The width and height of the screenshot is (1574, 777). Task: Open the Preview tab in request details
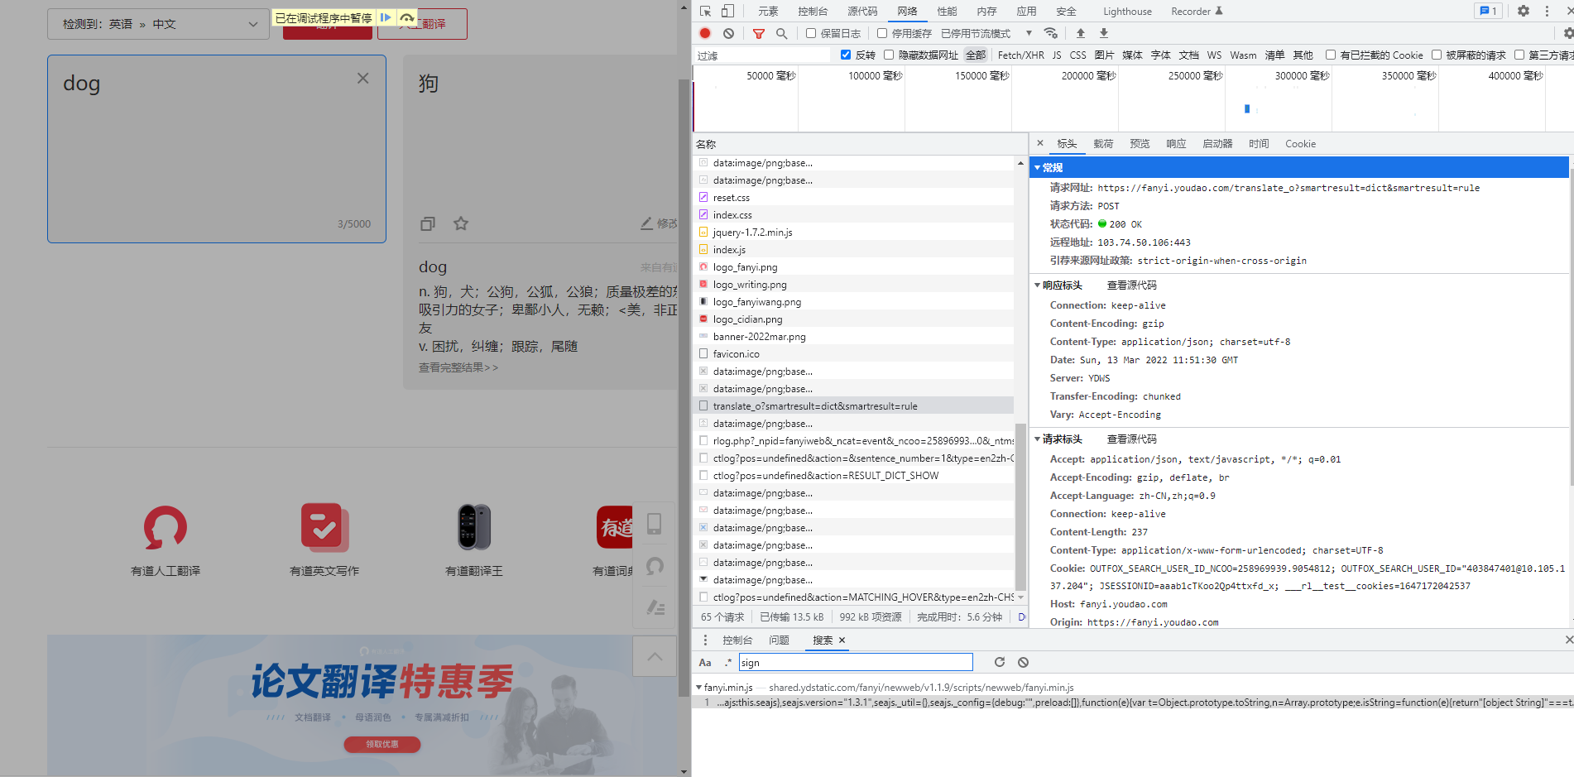1140,143
